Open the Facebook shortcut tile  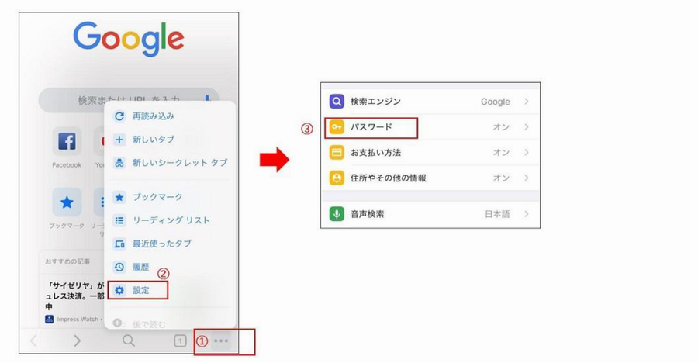(67, 141)
